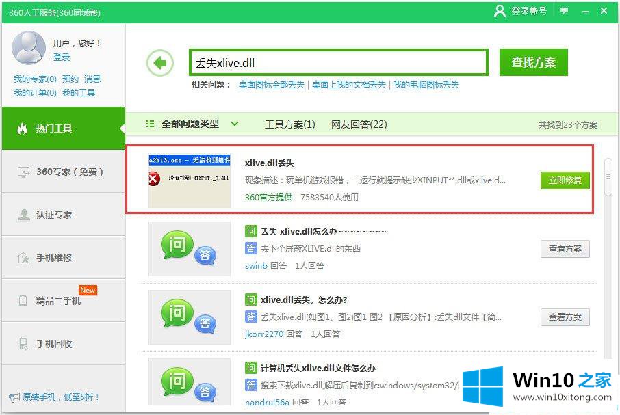The height and width of the screenshot is (415, 620).
Task: Click the 360官方提供 label
Action: click(x=268, y=197)
